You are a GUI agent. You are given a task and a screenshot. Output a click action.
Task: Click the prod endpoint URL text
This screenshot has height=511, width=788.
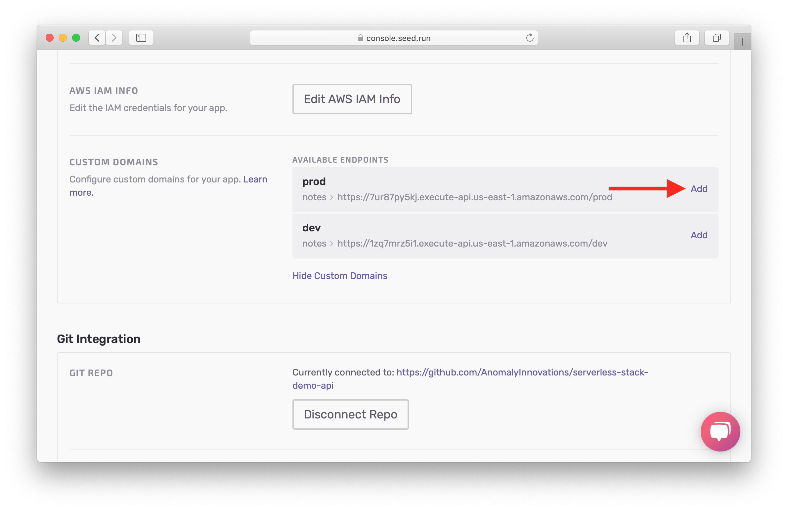click(474, 197)
